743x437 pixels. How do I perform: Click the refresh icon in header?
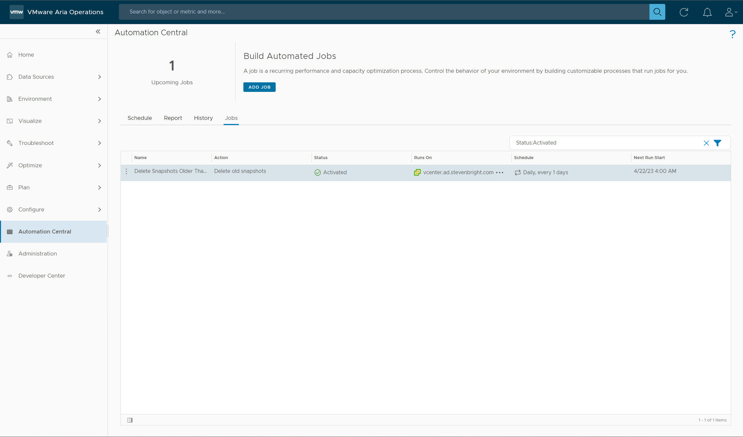tap(684, 12)
